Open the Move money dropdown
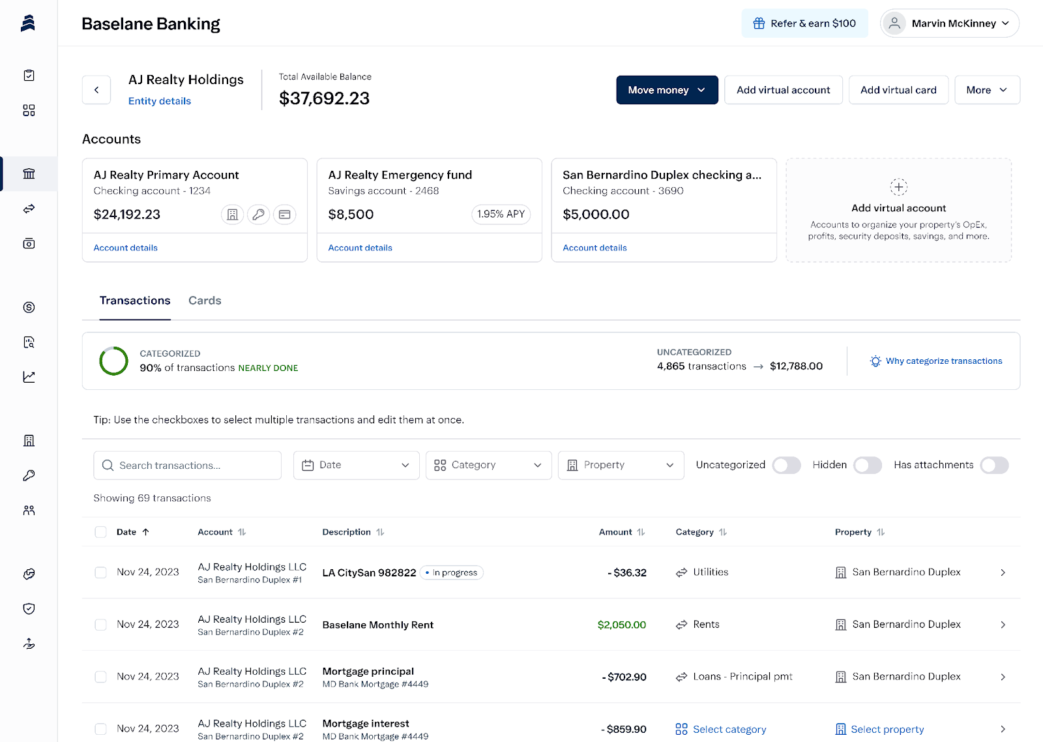This screenshot has width=1043, height=742. 667,90
